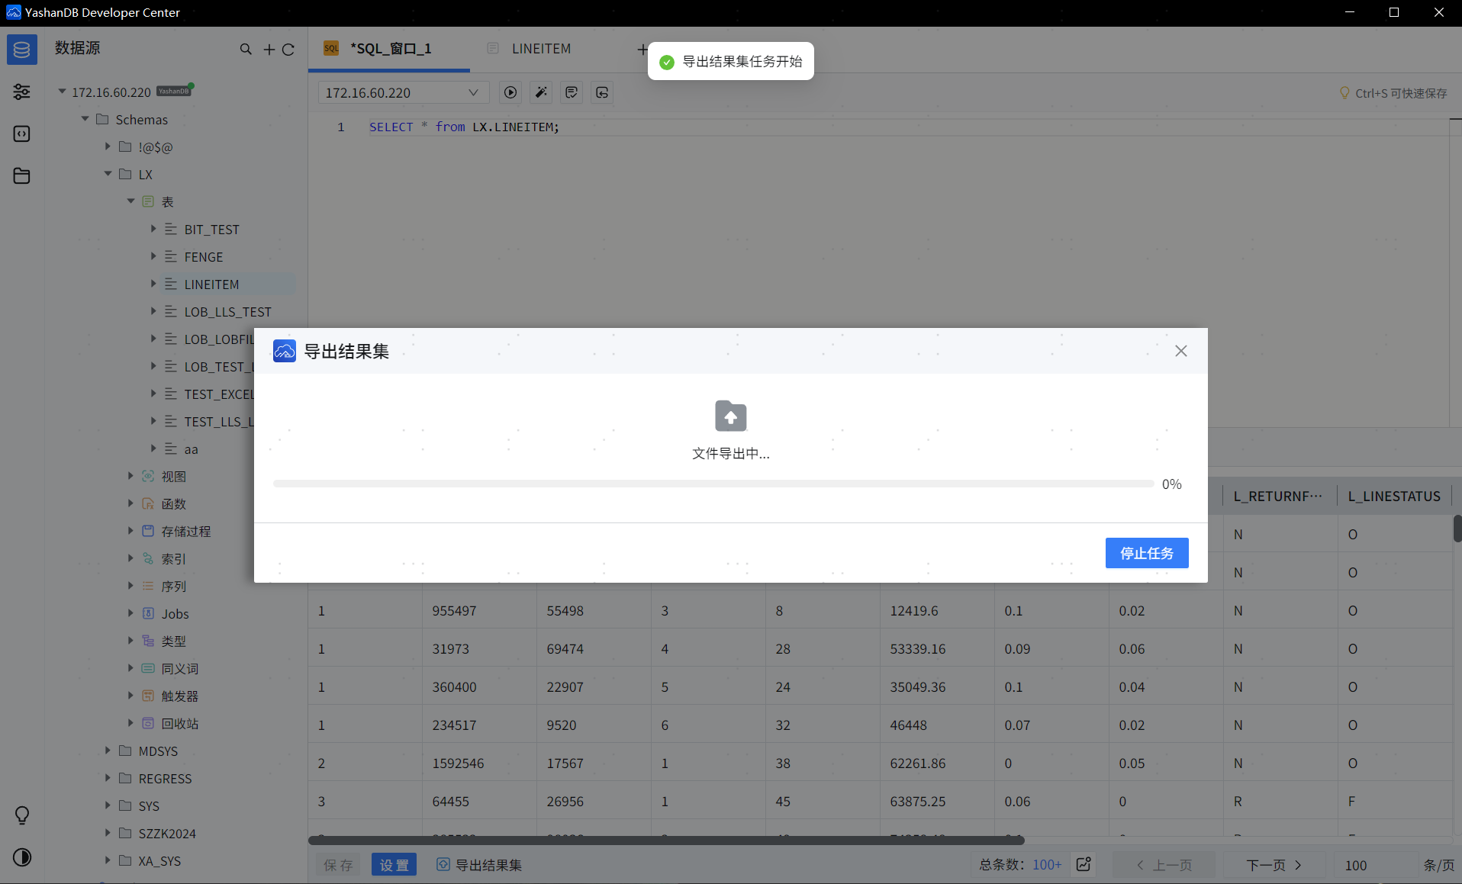This screenshot has width=1462, height=884.
Task: Collapse the 172.16.60.220 tree node
Action: coord(62,92)
